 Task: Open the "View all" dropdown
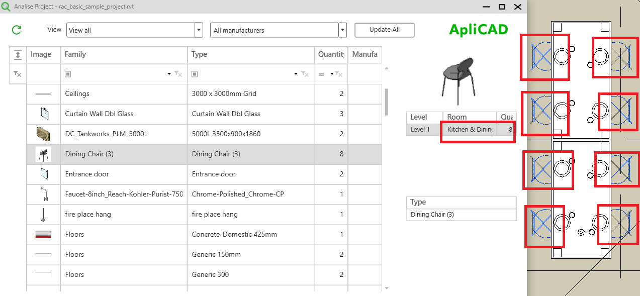198,30
